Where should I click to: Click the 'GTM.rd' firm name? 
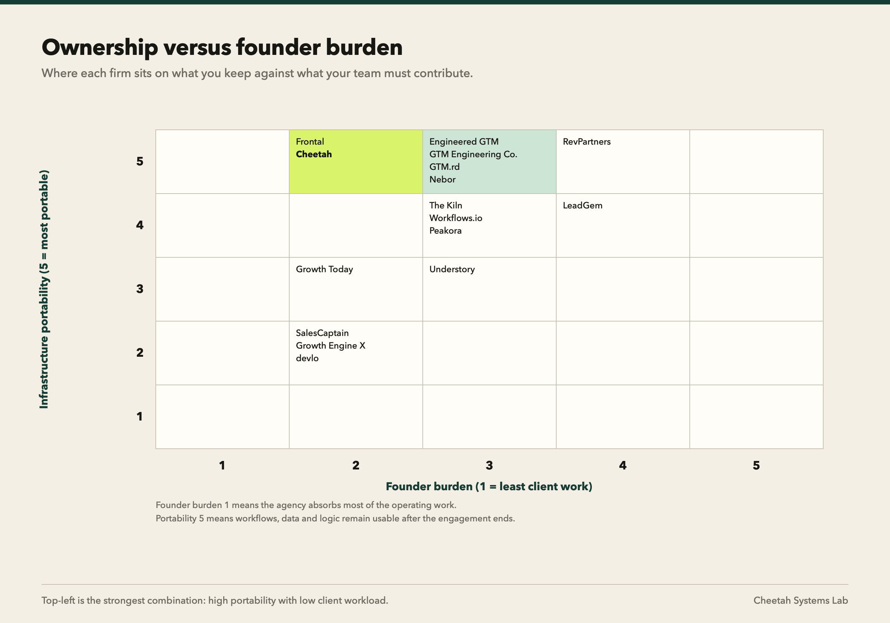(x=444, y=167)
